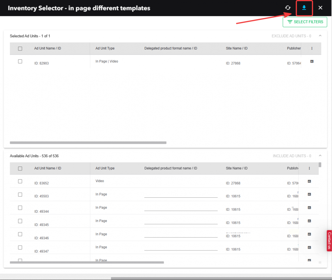The width and height of the screenshot is (332, 280).
Task: Open stats icon for ad unit 49345
Action: [309, 221]
